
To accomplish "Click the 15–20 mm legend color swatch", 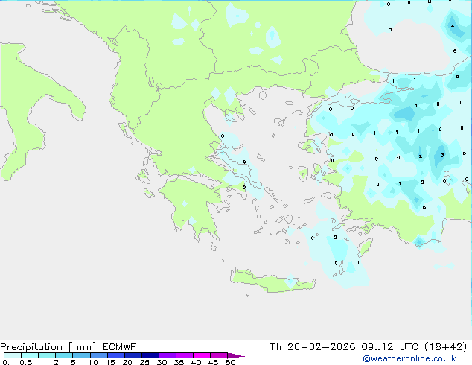I will coord(116,355).
